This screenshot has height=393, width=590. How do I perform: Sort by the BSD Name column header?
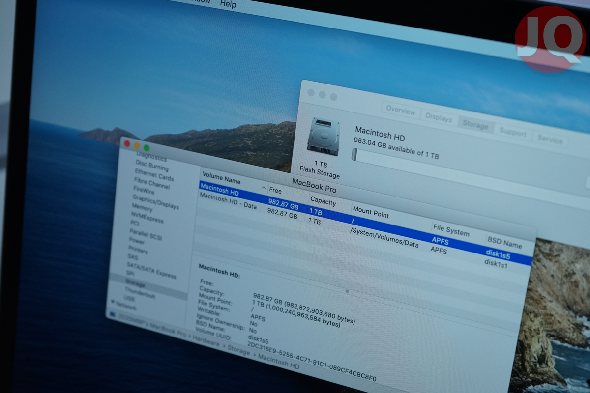504,242
